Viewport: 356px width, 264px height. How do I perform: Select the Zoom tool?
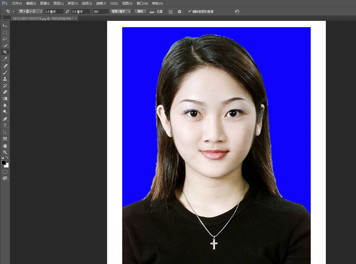(x=5, y=152)
